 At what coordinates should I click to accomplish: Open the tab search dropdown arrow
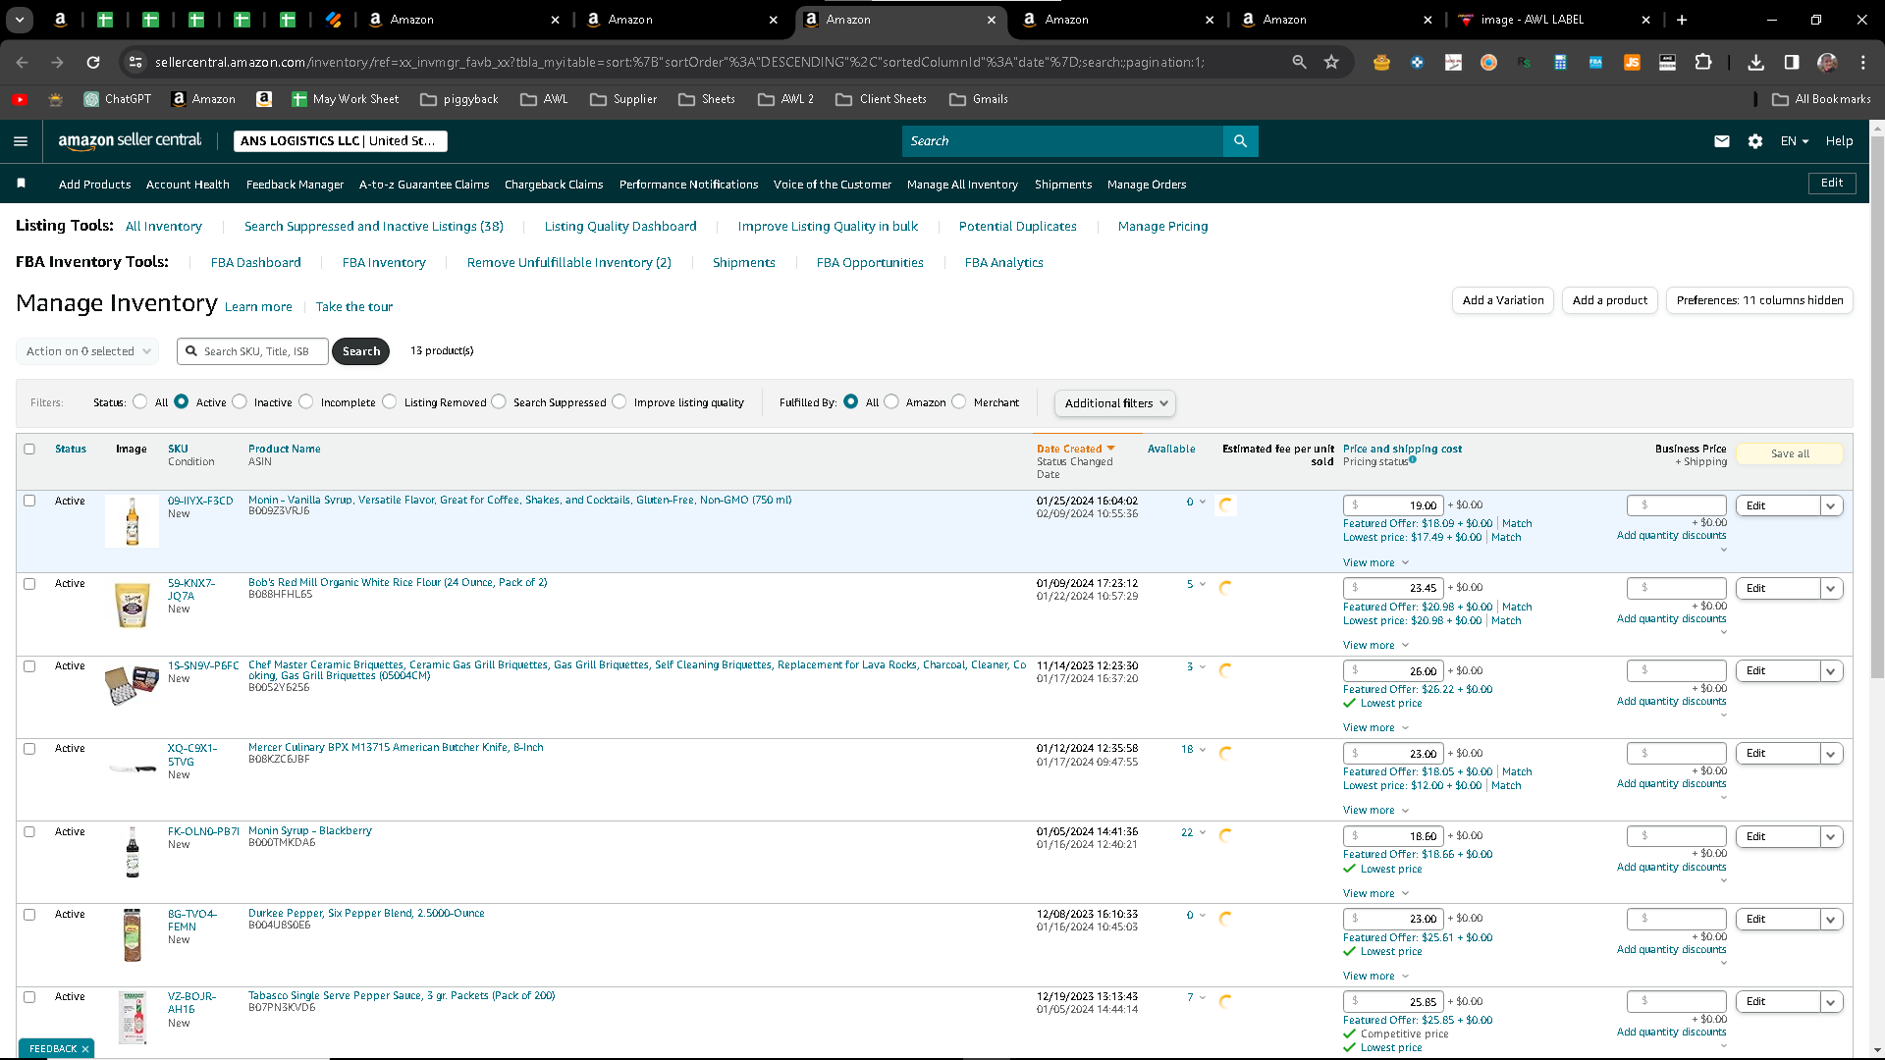[x=20, y=20]
